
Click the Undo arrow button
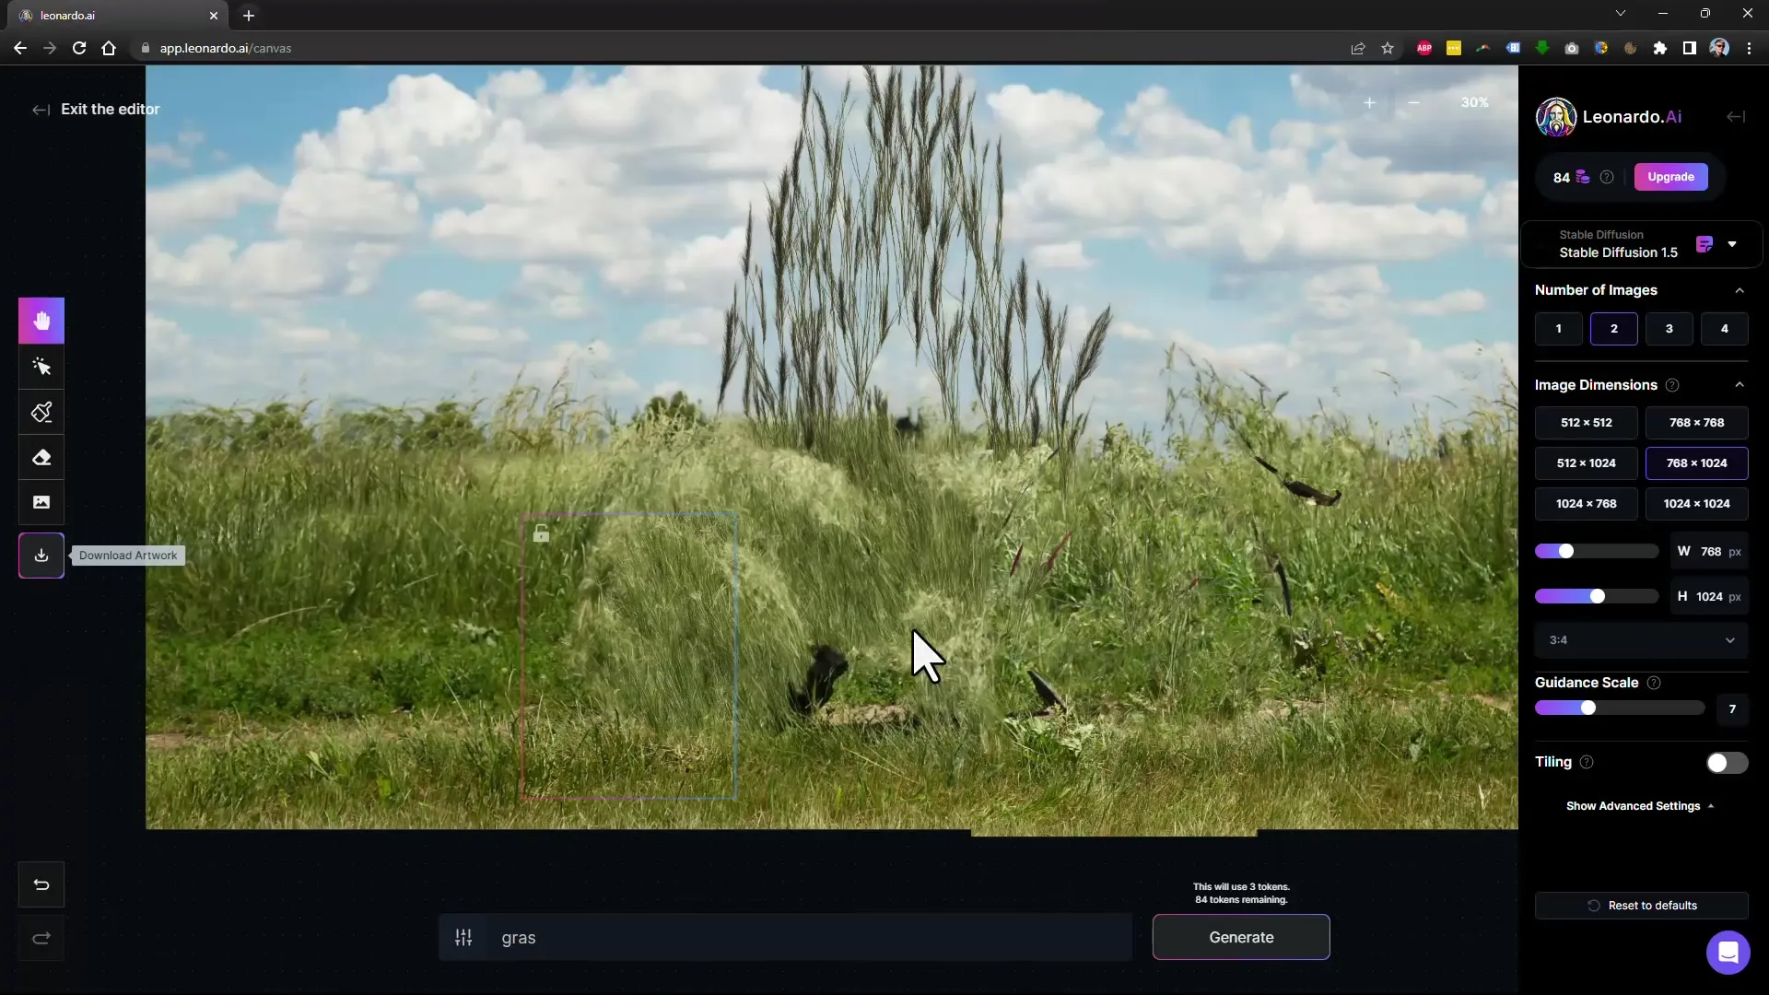coord(41,884)
